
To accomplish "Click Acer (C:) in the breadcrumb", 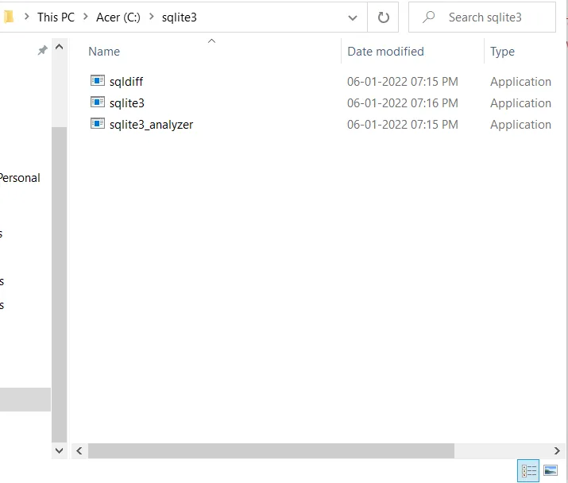I will tap(118, 17).
